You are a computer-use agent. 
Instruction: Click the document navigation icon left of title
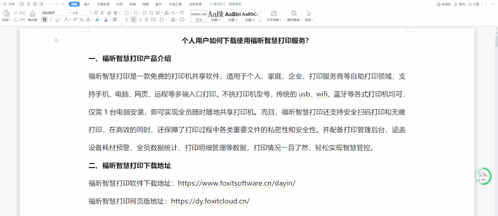(57, 40)
